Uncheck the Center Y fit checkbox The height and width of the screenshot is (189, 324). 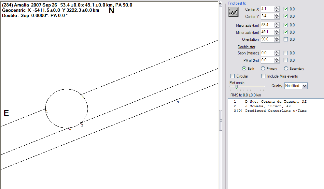[286, 16]
